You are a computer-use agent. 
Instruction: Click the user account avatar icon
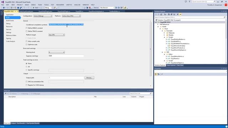[226, 5]
